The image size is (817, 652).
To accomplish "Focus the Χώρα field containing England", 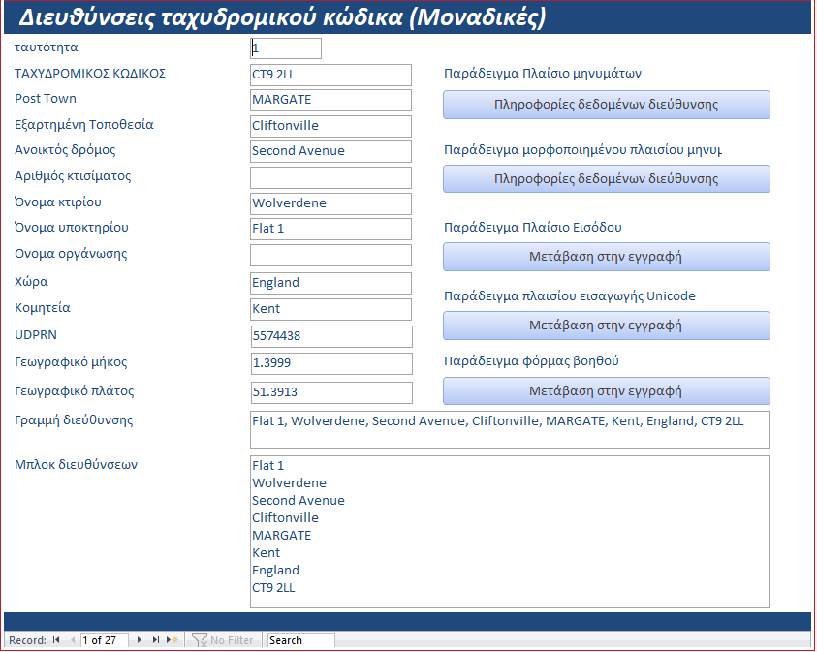I will pos(330,283).
